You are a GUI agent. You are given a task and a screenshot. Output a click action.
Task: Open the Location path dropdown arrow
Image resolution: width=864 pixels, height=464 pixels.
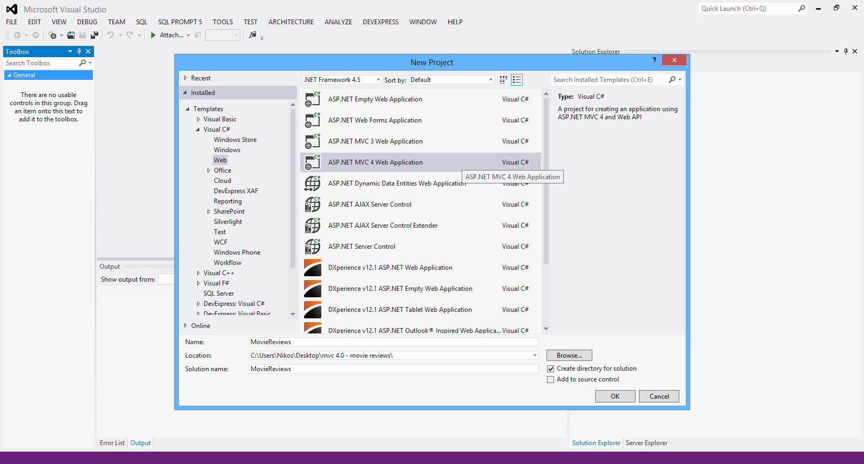[535, 356]
